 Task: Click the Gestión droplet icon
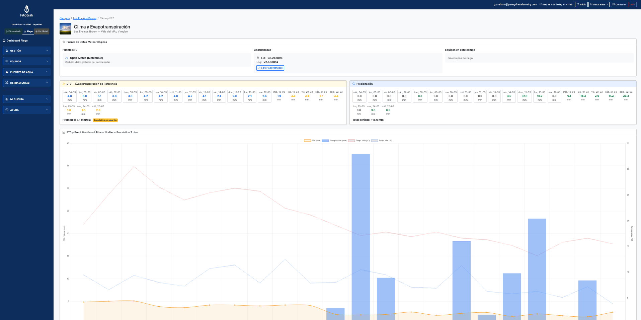7,51
